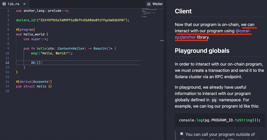
Task: Click the #[program] attribute
Action: [x=25, y=30]
